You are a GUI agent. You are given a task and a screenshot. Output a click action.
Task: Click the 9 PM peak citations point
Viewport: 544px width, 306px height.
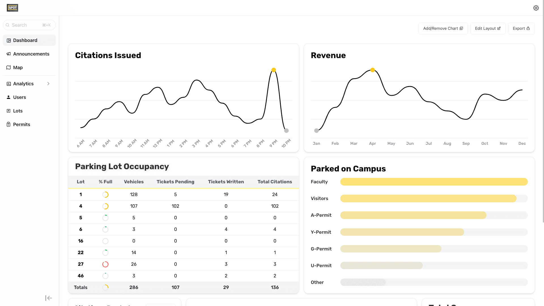pyautogui.click(x=274, y=70)
